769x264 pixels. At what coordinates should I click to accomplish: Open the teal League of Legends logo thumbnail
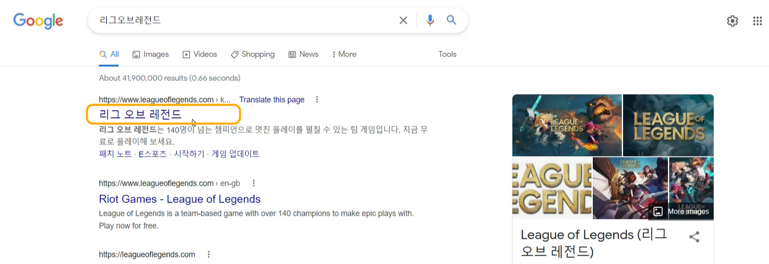point(669,125)
